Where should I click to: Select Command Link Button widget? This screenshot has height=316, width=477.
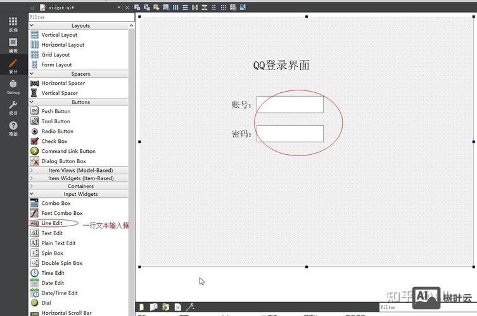pos(79,151)
